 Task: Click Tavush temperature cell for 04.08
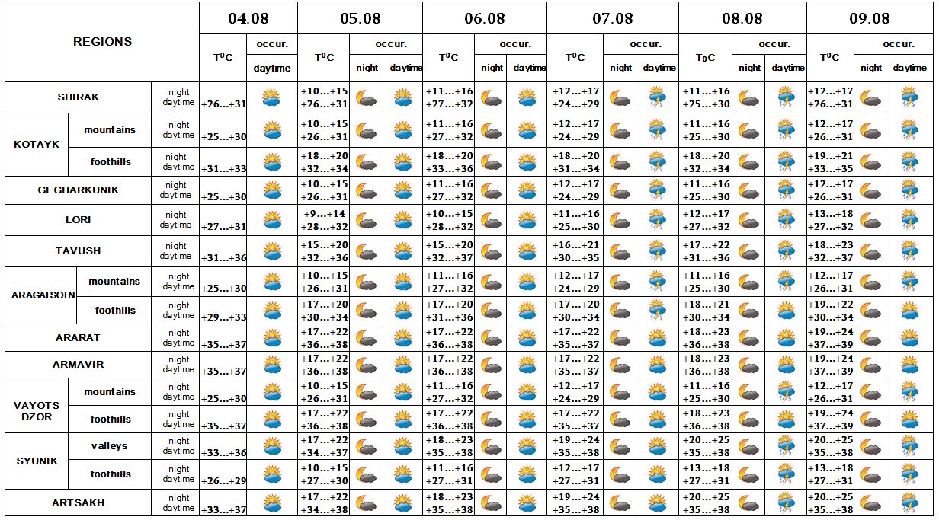pos(224,257)
